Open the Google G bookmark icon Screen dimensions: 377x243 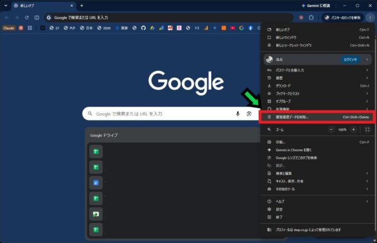241,28
